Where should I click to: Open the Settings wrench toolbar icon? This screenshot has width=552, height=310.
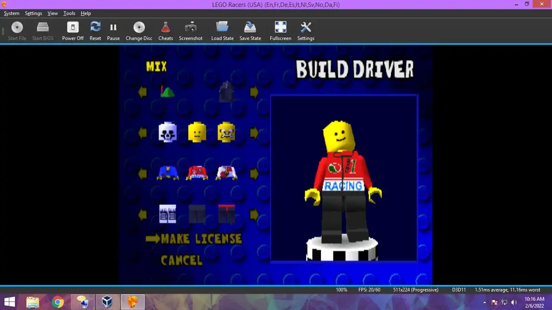tap(306, 31)
